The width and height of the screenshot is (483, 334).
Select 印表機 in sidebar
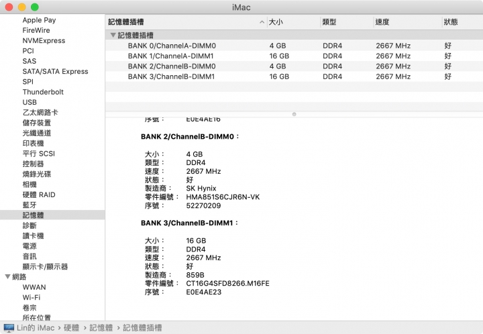pos(33,143)
